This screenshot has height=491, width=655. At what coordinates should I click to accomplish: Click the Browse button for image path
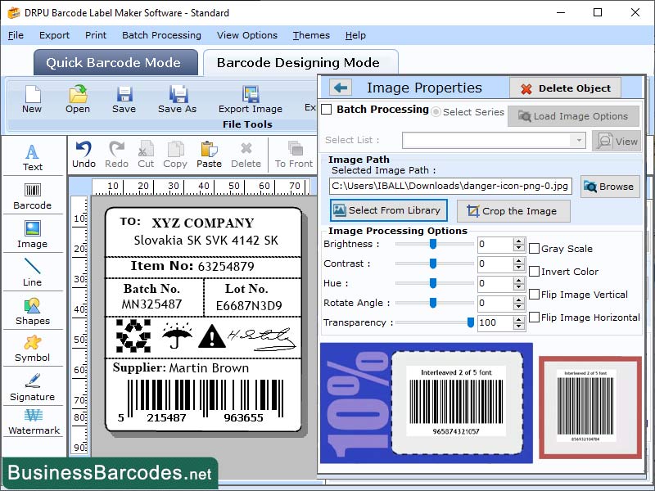609,187
